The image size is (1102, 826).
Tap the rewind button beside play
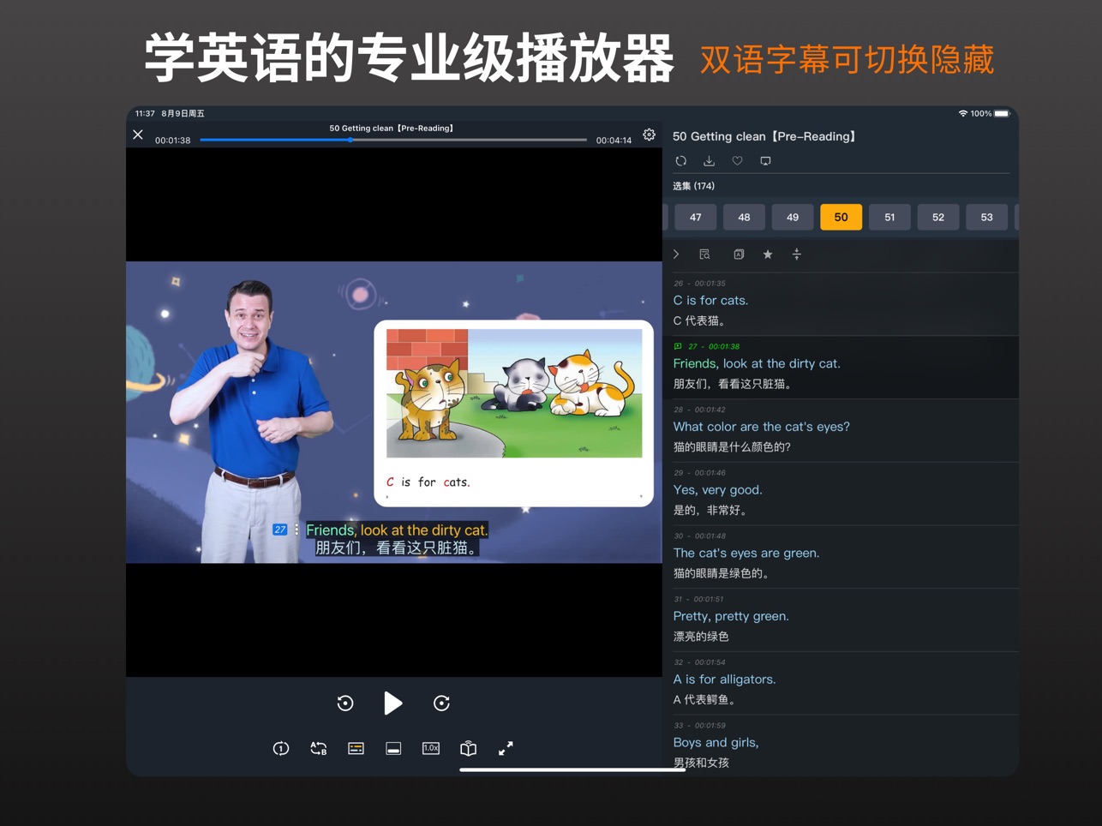click(x=345, y=703)
